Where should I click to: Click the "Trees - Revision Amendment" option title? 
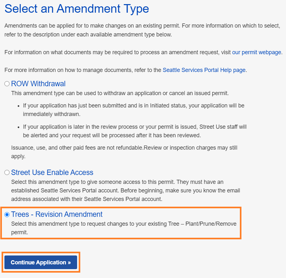[57, 214]
